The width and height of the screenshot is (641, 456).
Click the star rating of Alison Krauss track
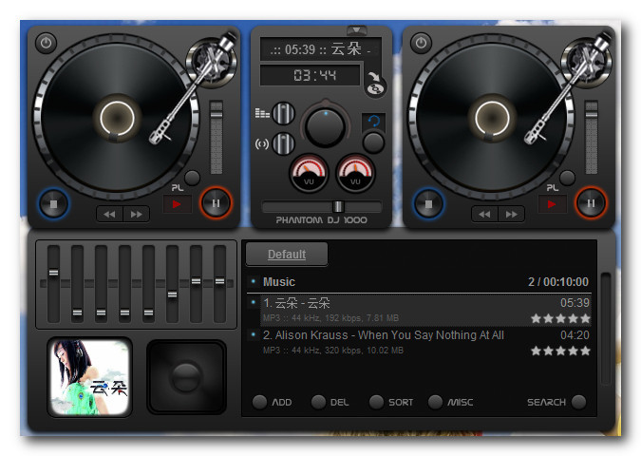point(560,351)
